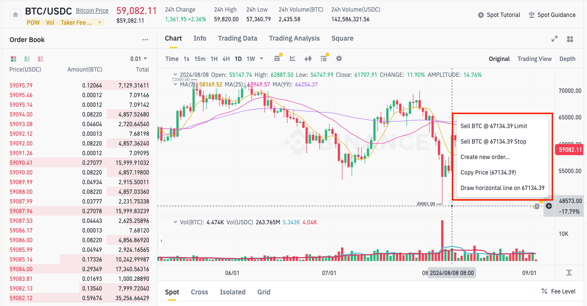
Task: Open order book more options ellipsis
Action: pos(145,40)
